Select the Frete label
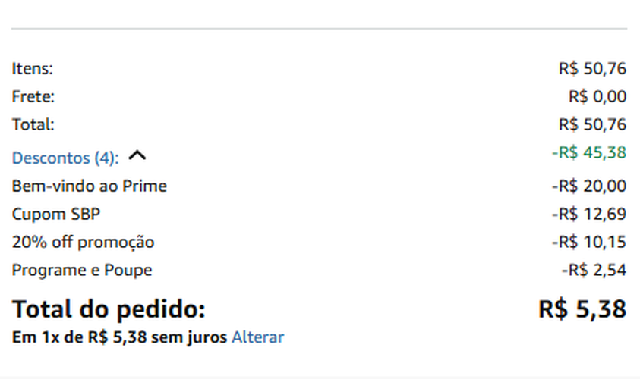Screen dimensions: 640x379 33,97
